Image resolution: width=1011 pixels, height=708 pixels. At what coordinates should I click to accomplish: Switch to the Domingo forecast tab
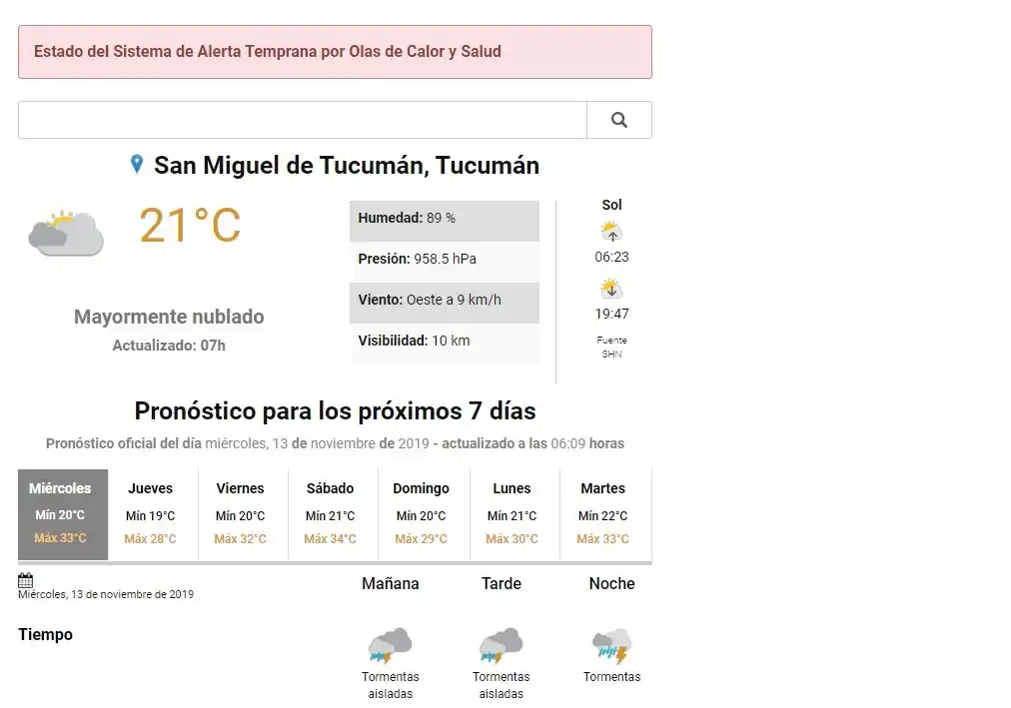[x=422, y=512]
